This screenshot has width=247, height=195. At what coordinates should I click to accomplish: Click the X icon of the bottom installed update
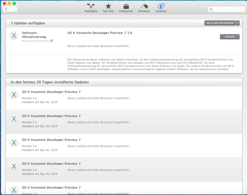(14, 190)
